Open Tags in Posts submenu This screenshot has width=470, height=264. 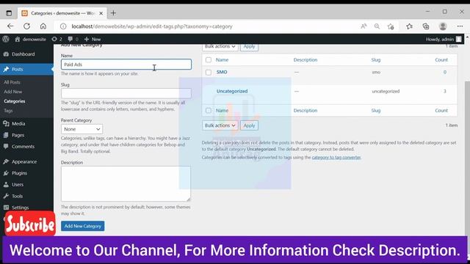(8, 111)
